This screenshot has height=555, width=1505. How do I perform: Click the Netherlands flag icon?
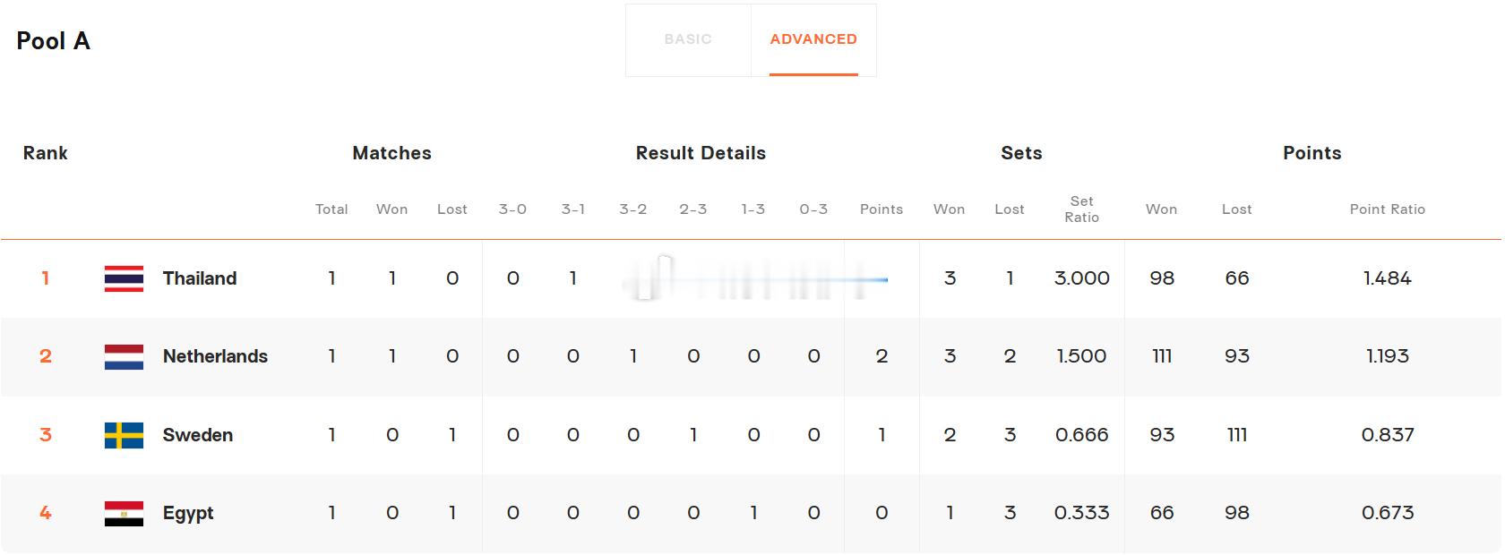coord(124,356)
